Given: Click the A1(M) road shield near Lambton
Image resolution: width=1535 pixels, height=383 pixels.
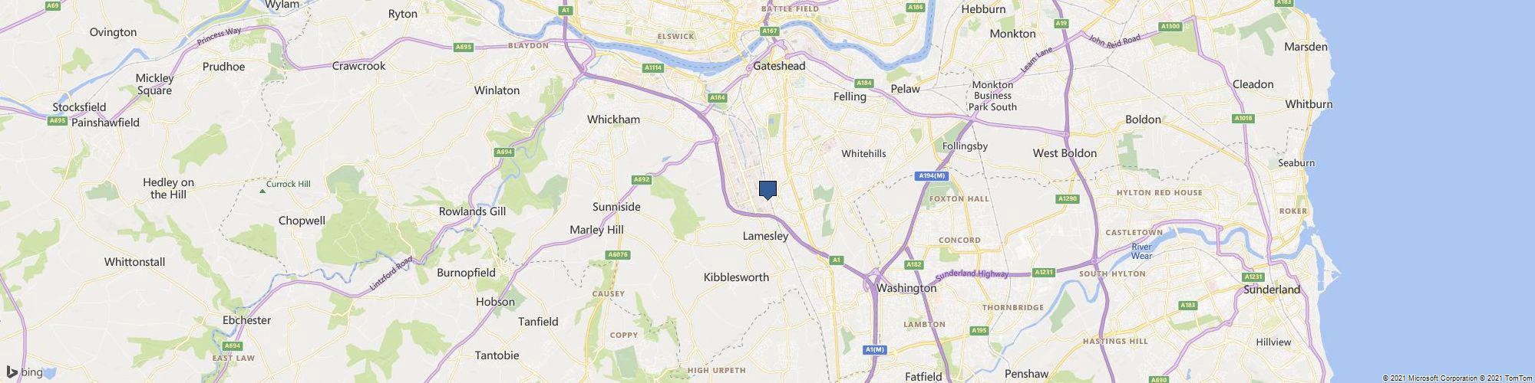Looking at the screenshot, I should point(875,349).
